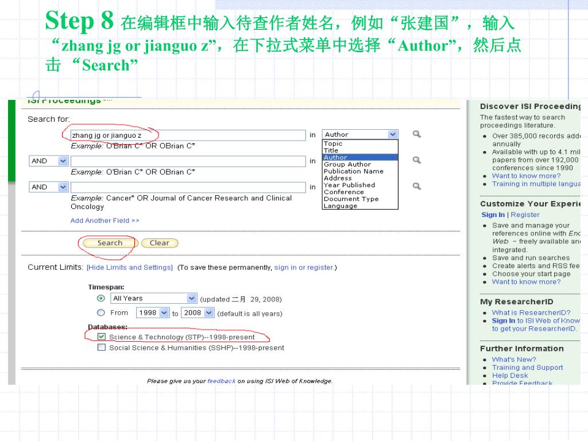Check Social Science & Humanities (SSHP) database
The width and height of the screenshot is (588, 441).
click(101, 347)
